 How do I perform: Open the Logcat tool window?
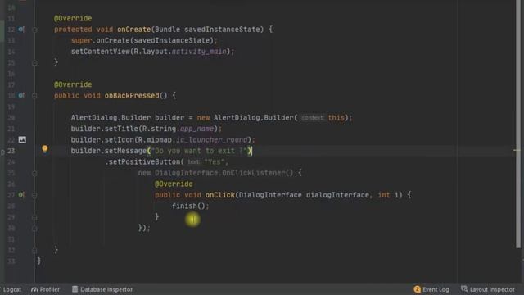point(11,289)
